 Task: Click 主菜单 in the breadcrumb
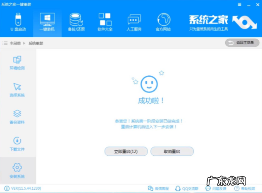point(15,43)
